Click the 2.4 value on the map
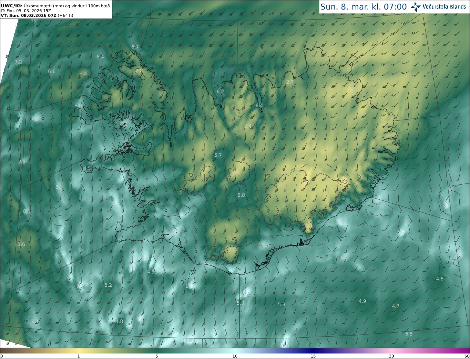 pyautogui.click(x=248, y=126)
